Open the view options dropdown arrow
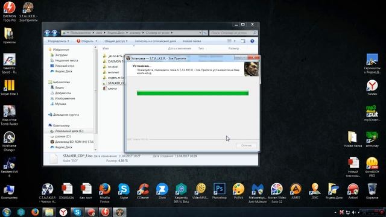This screenshot has height=217, width=386. pos(235,41)
